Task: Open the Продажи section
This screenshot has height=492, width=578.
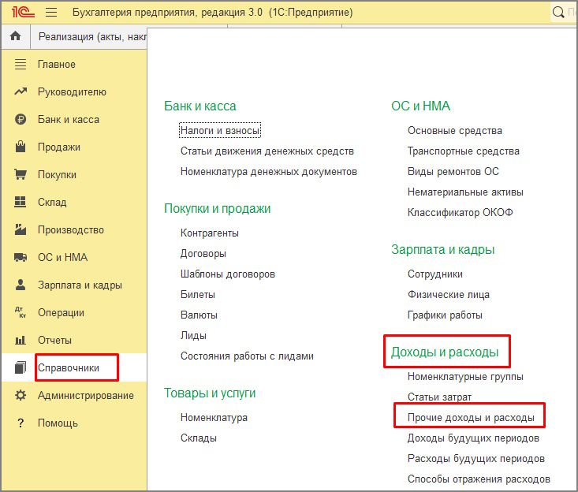Action: [59, 147]
